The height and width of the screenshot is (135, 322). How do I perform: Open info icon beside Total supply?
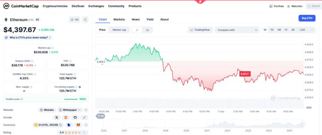[75, 74]
